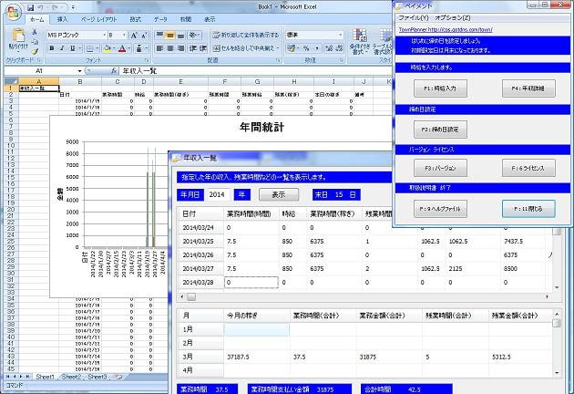Click the F:6 license button
Screen dimensions: 574x394
(x=528, y=168)
